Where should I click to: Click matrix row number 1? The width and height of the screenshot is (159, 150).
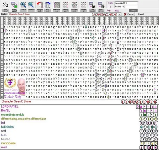(x=2, y=27)
